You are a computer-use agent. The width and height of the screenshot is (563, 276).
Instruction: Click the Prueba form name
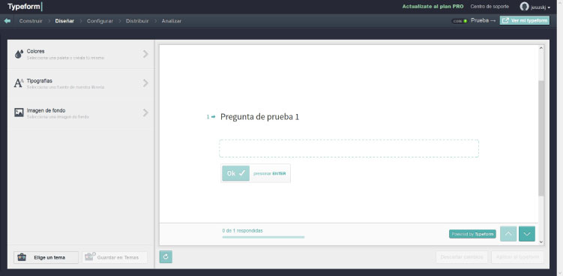(480, 20)
